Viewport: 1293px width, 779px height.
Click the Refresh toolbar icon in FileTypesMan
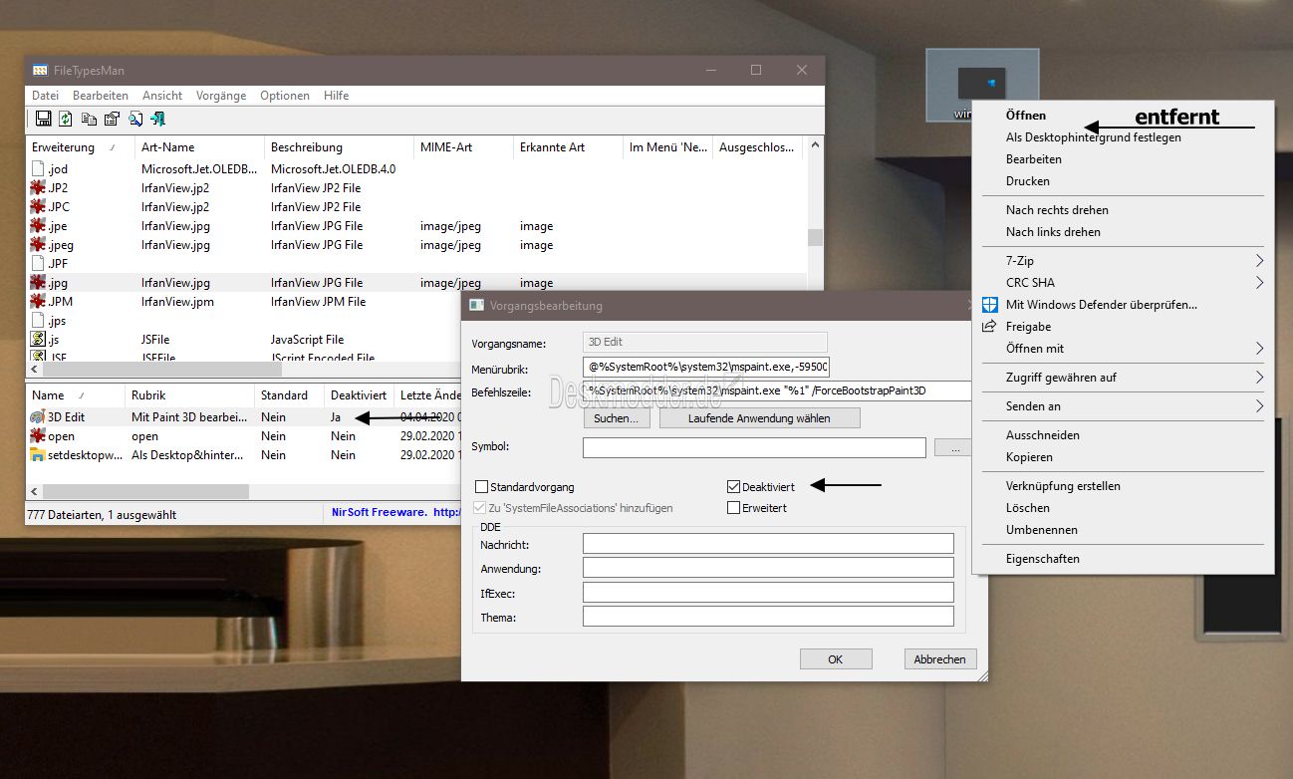(x=66, y=119)
